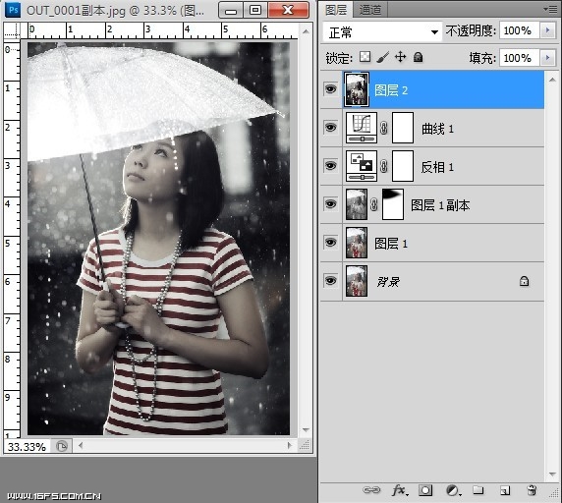Image resolution: width=562 pixels, height=503 pixels.
Task: Click the 不透明度 value field
Action: 520,30
